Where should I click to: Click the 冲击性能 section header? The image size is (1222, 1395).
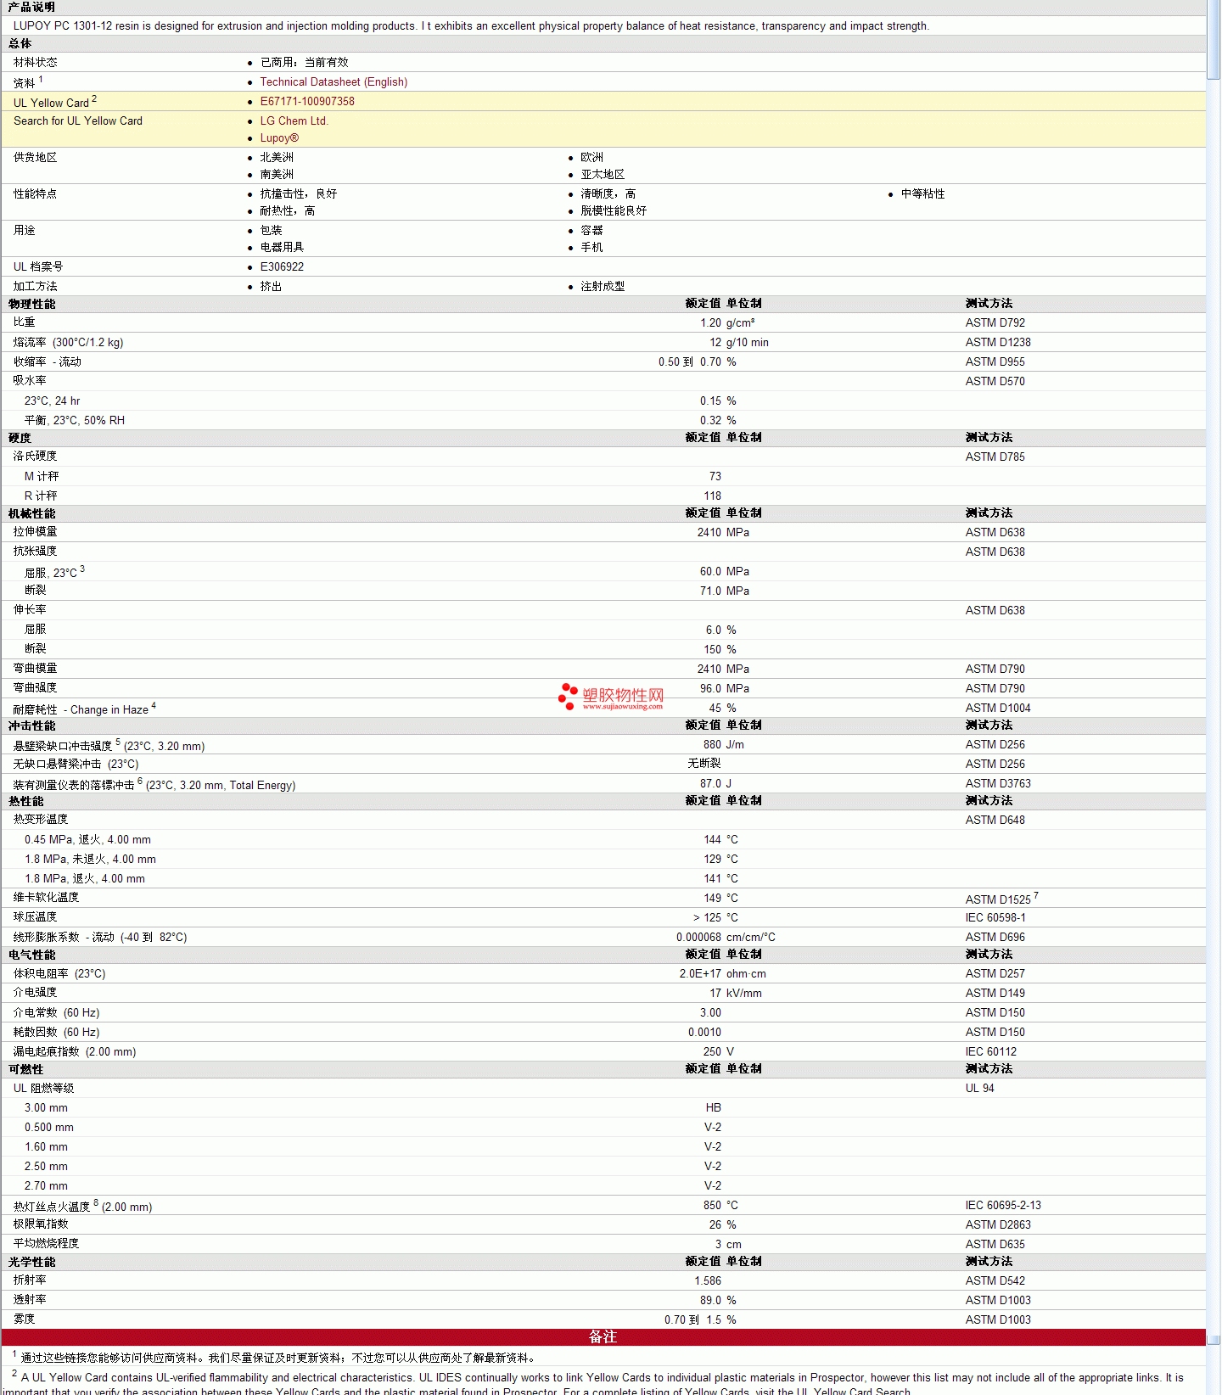coord(31,726)
